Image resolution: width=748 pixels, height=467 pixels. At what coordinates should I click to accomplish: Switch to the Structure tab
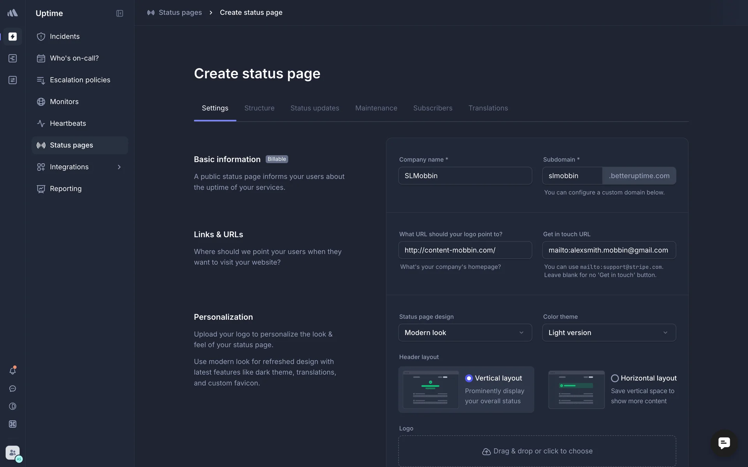[x=259, y=108]
